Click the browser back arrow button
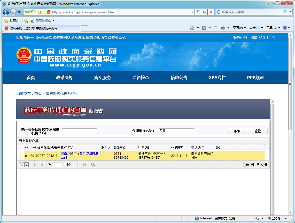Screen dimensions: 295x223 [6, 12]
